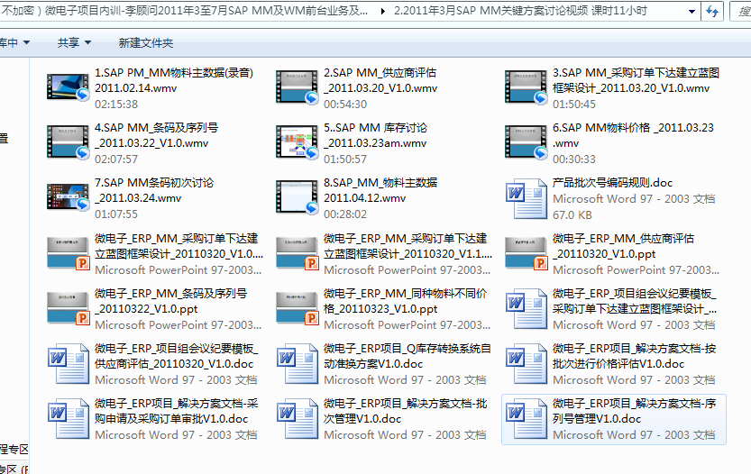
Task: Click 新建文件夹 button
Action: pos(146,43)
